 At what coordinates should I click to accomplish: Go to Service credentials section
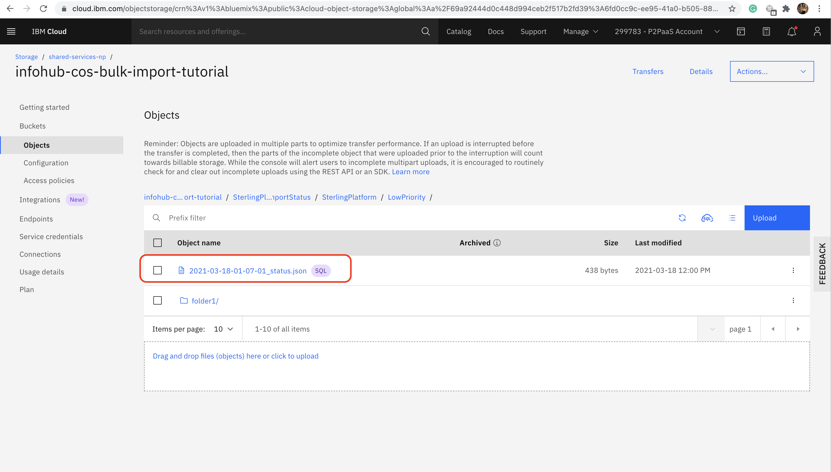pyautogui.click(x=51, y=237)
